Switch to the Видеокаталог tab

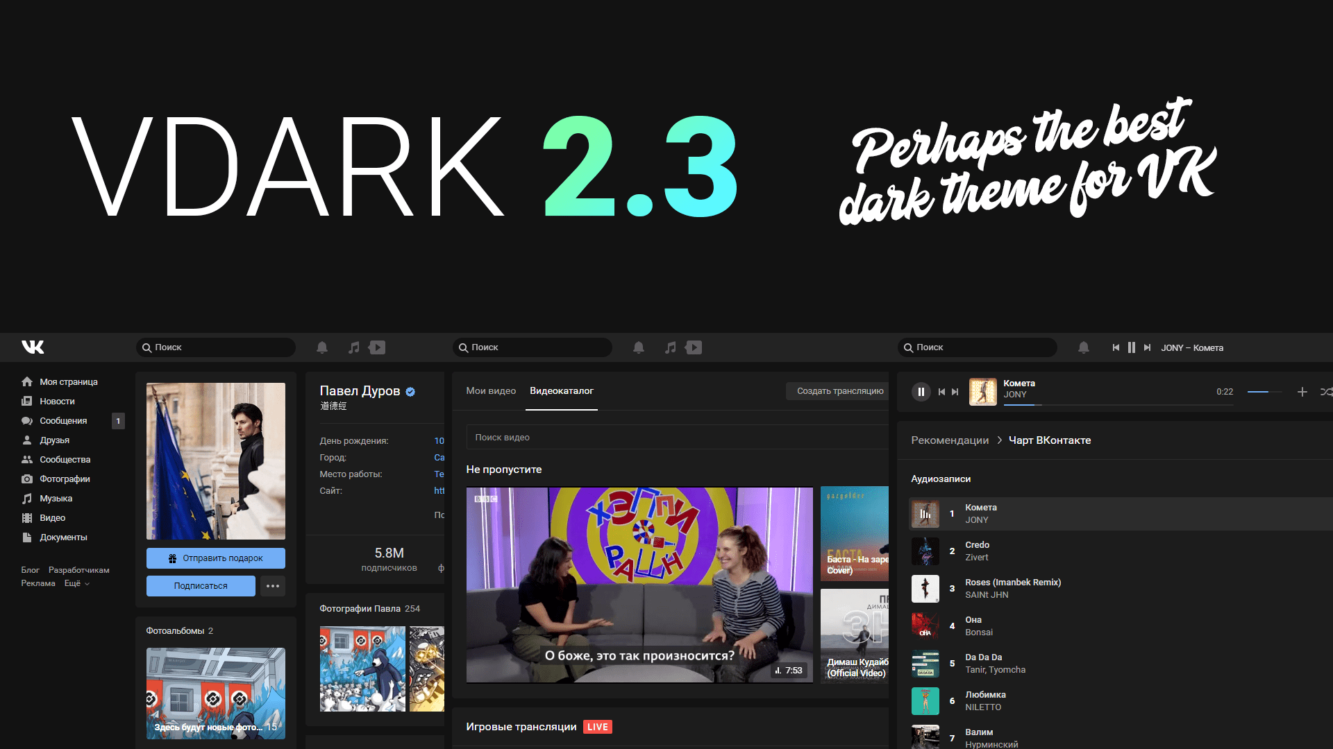point(562,391)
